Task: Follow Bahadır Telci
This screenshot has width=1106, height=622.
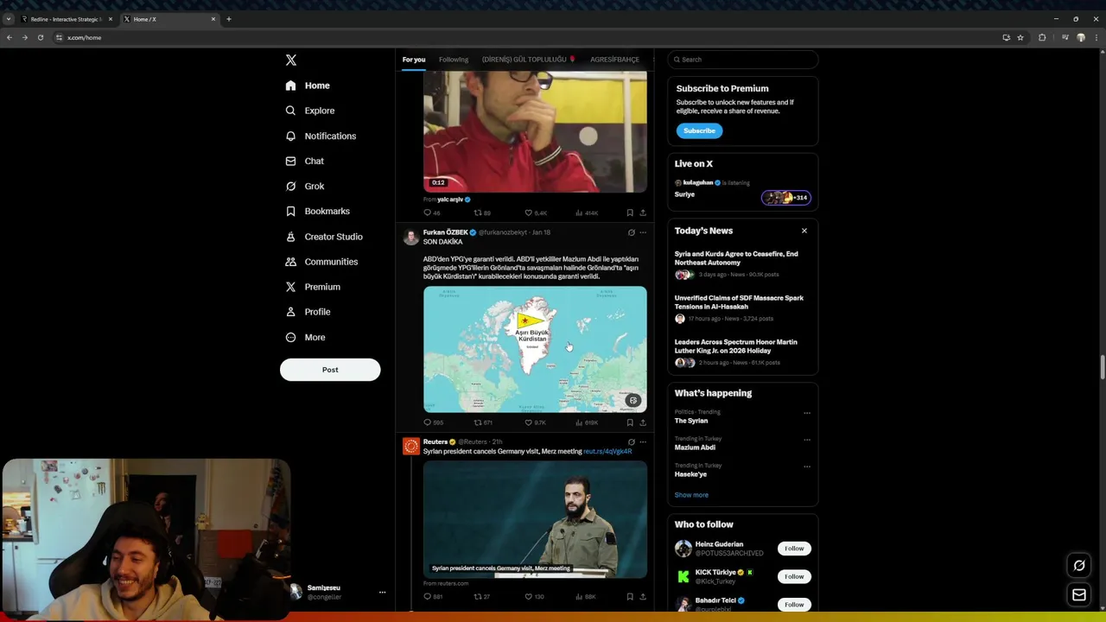Action: point(794,605)
